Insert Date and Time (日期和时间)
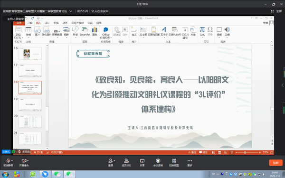 [174, 29]
